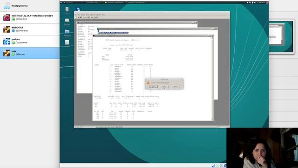
Task: Select the WebGOAT virtual machine
Action: 30,29
